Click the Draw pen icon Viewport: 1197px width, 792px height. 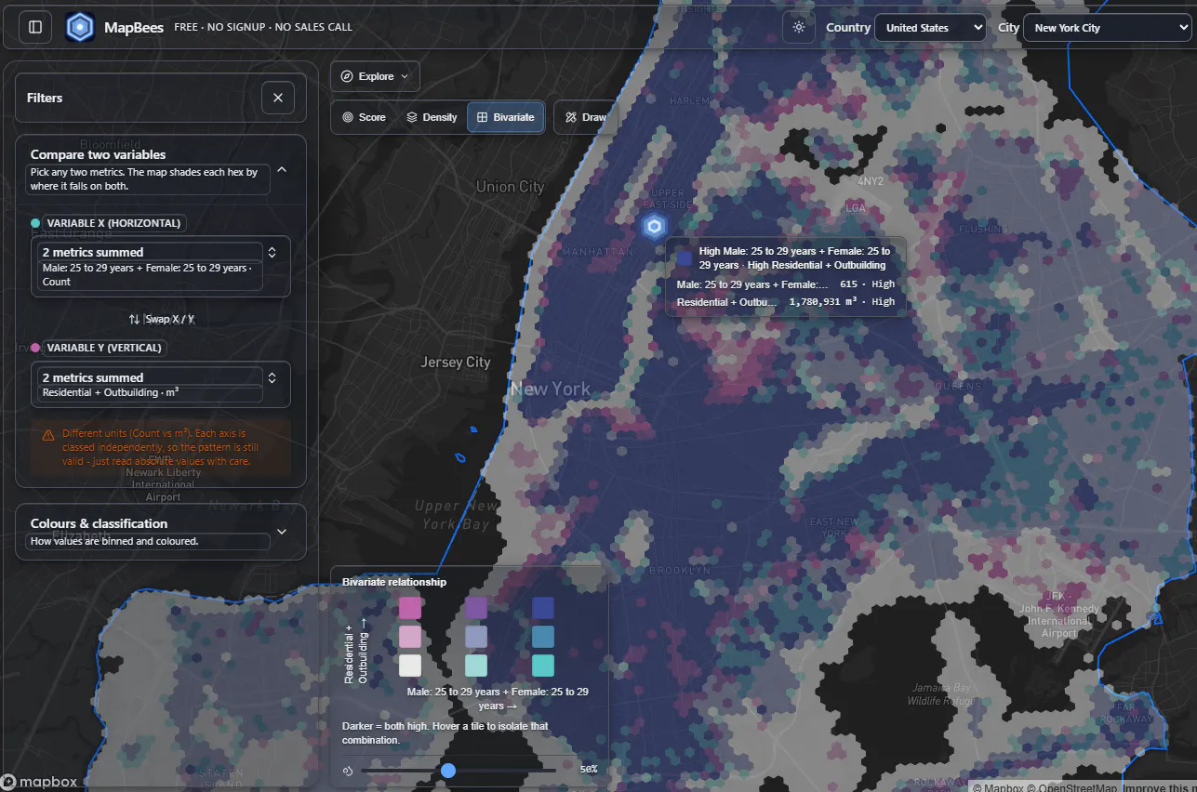571,117
